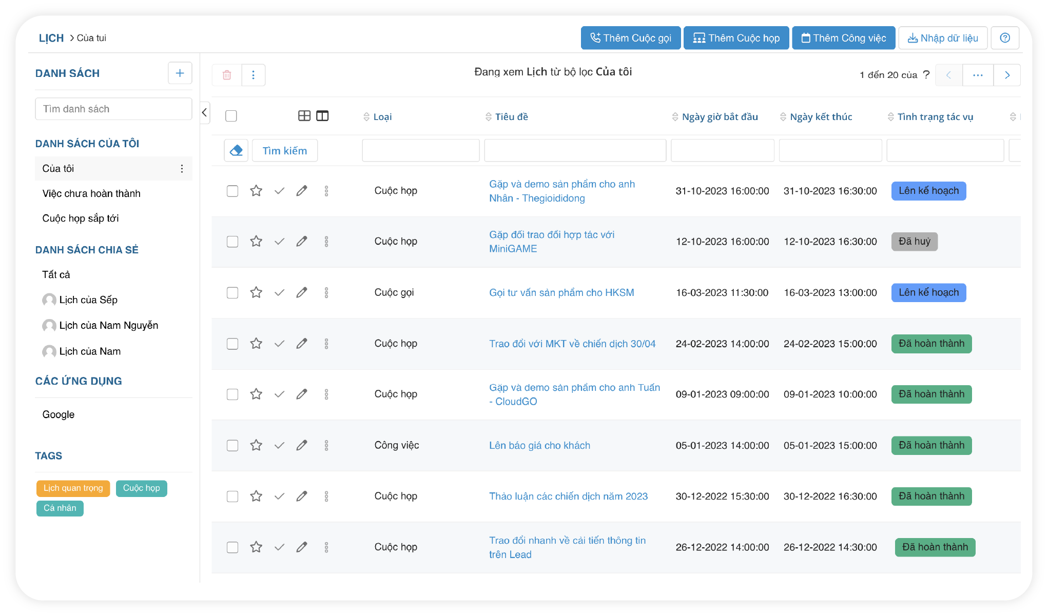The width and height of the screenshot is (1048, 616).
Task: Collapse the sidebar with the left chevron
Action: [x=205, y=113]
